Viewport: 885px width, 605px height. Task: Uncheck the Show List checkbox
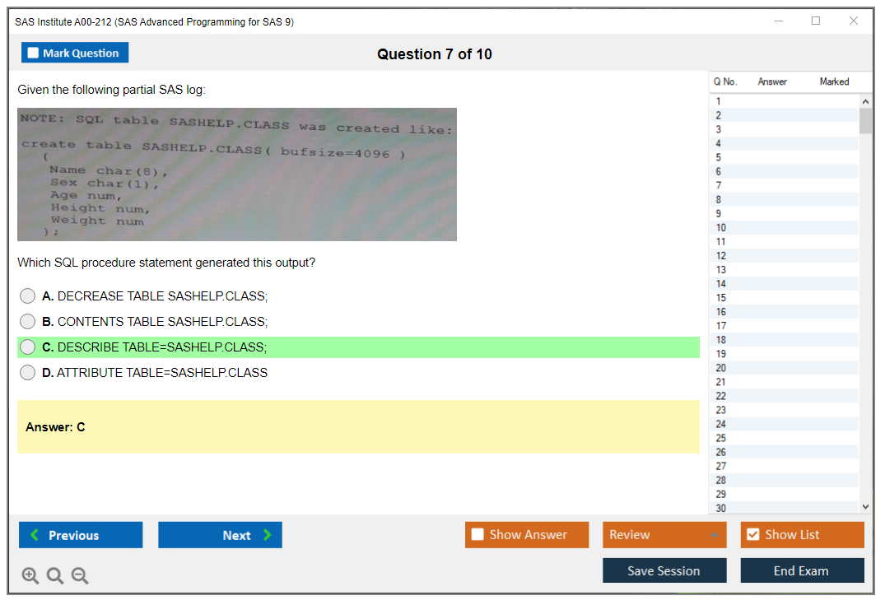tap(752, 535)
